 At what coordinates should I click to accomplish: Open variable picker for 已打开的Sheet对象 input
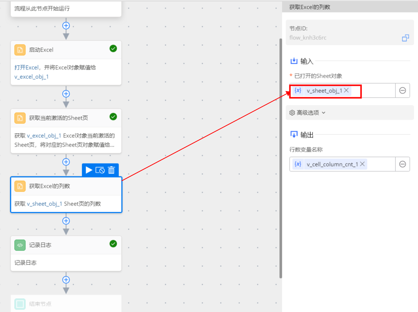(403, 91)
